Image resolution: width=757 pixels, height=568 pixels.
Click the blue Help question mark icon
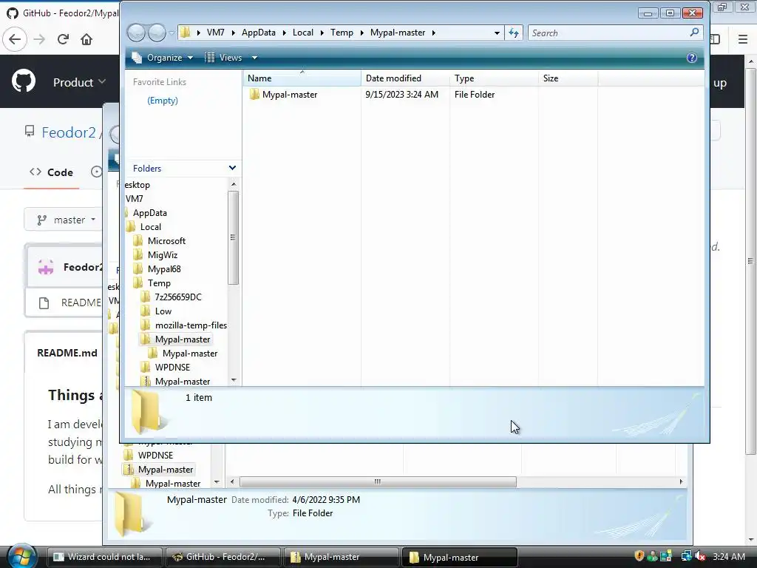tap(692, 58)
